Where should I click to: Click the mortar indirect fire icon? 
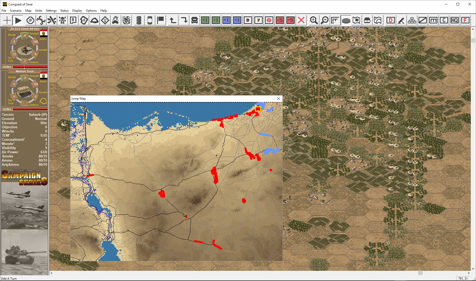click(401, 20)
